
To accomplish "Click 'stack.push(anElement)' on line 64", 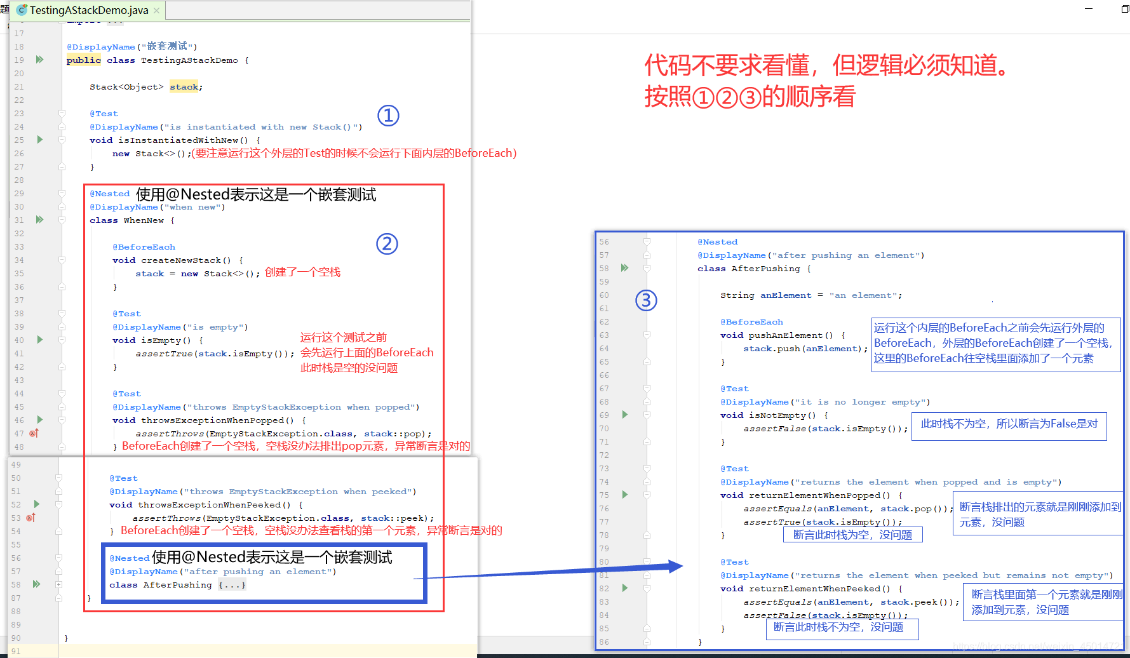I will click(803, 349).
